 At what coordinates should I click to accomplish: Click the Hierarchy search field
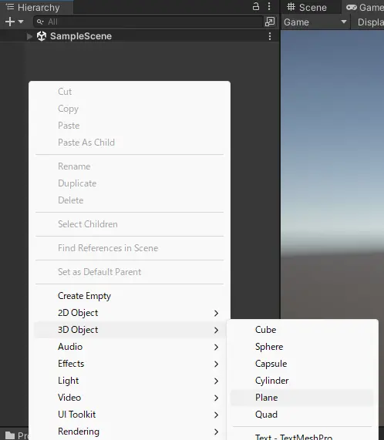(x=148, y=22)
